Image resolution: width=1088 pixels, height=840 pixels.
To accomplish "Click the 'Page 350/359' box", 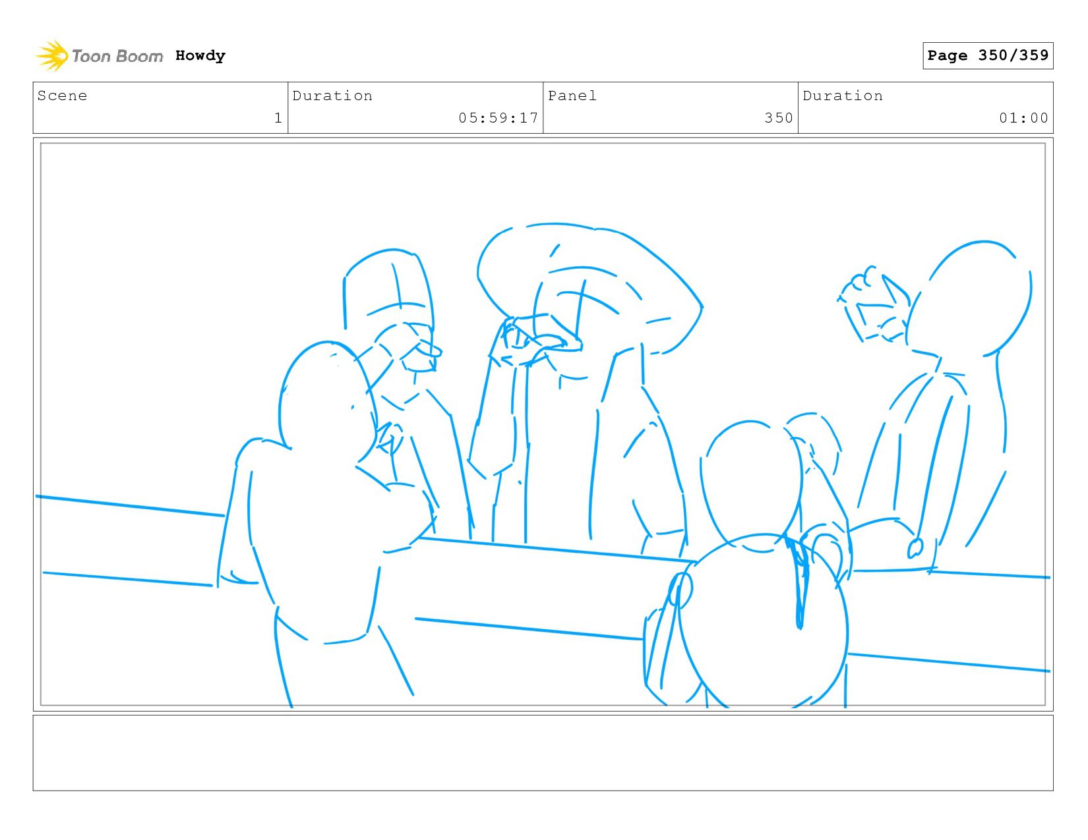I will [988, 55].
